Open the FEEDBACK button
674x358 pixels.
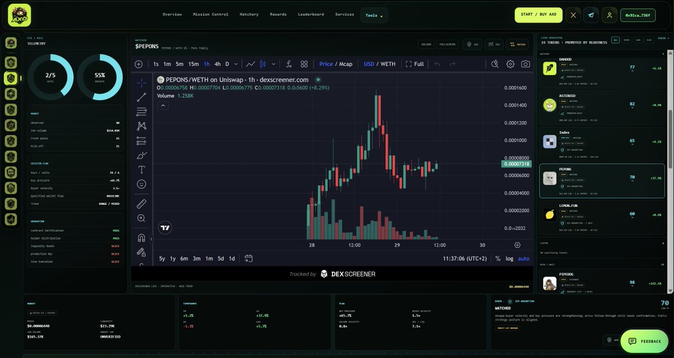pos(645,341)
